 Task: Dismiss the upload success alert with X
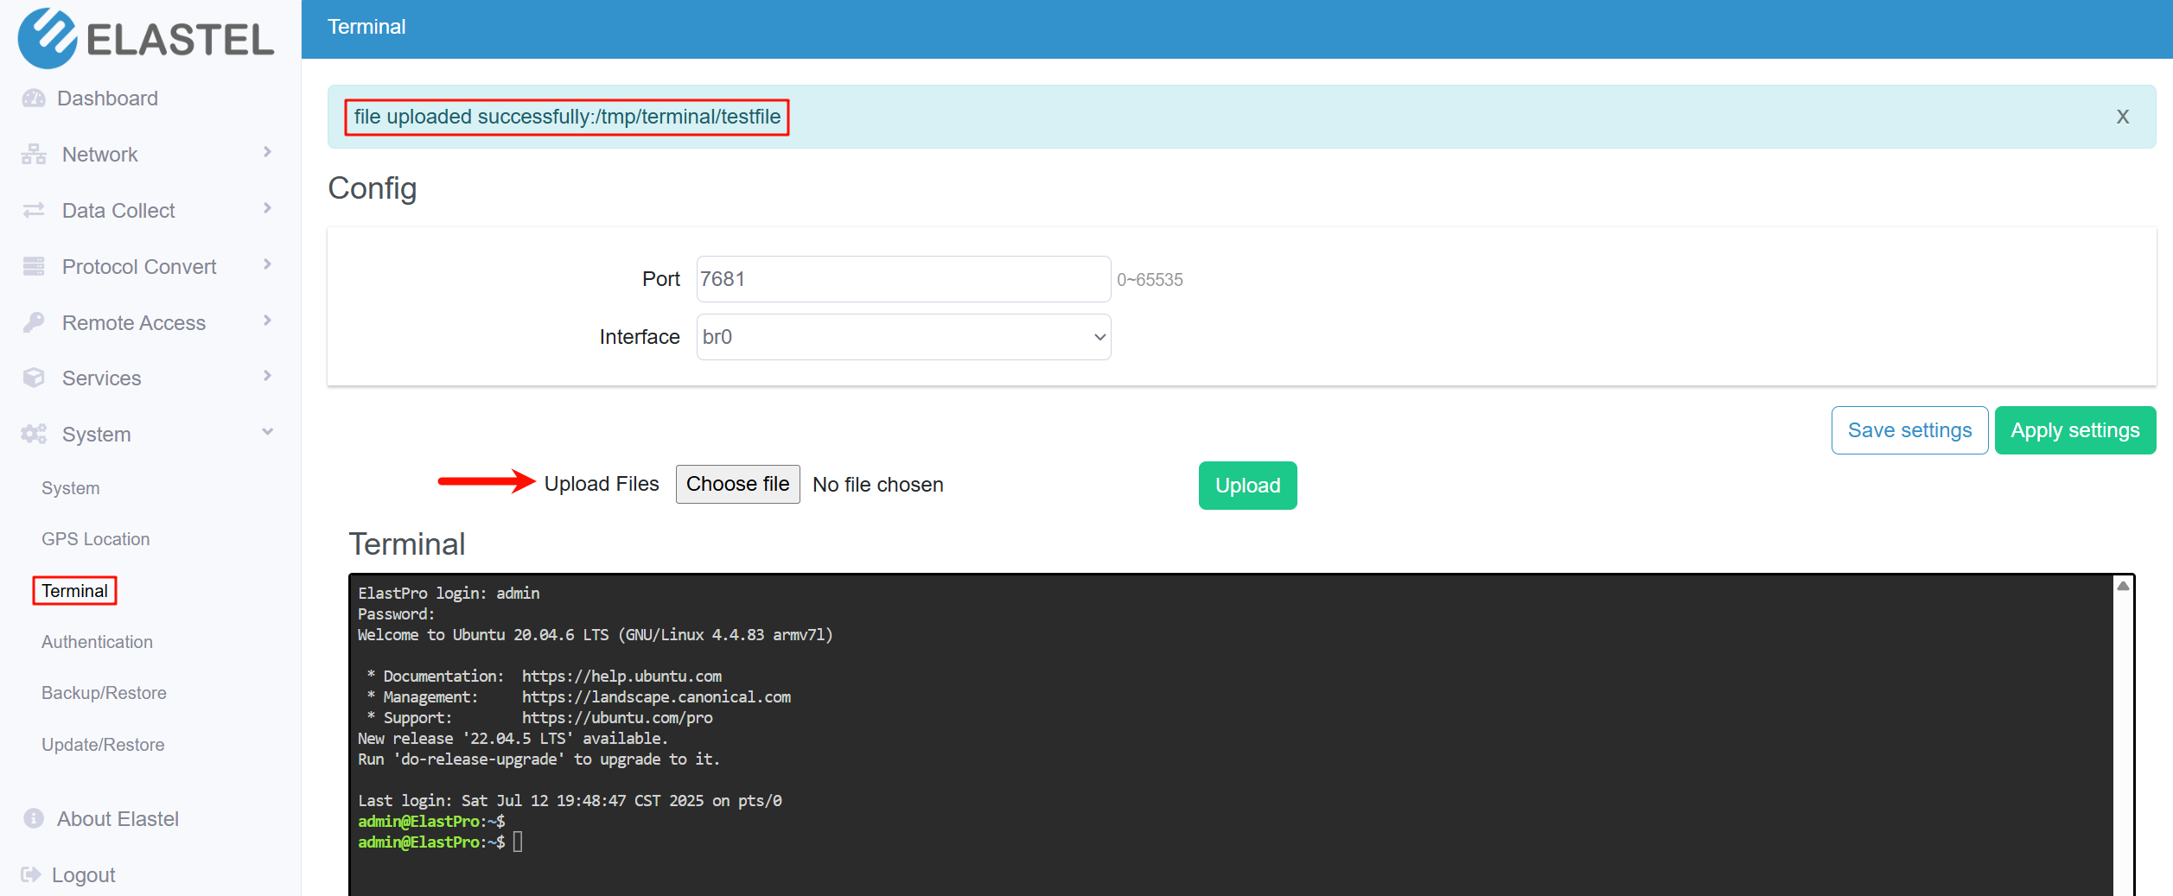click(x=2122, y=117)
